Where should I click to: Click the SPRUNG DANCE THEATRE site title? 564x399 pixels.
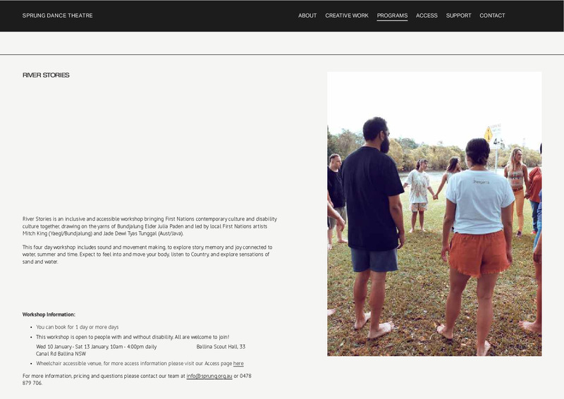point(58,16)
